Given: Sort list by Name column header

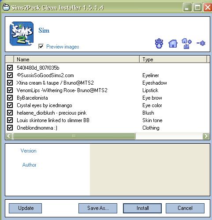Looking at the screenshot, I should 77,60.
